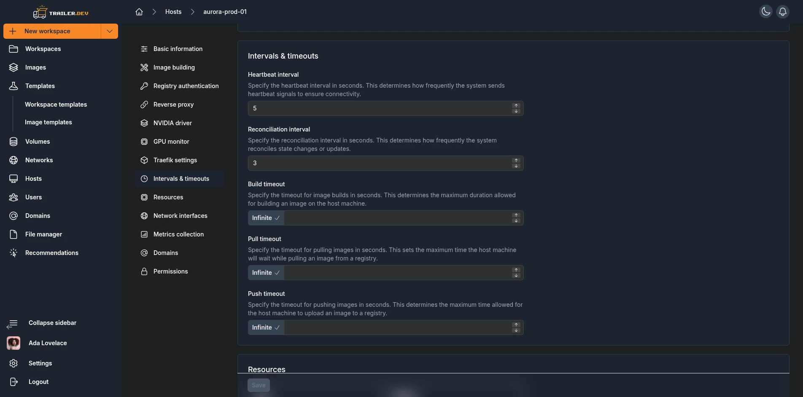803x397 pixels.
Task: Click the Save button
Action: pos(259,385)
